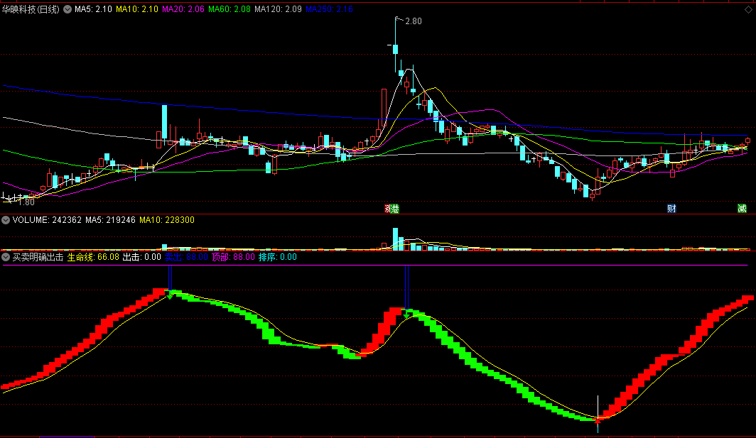Screen dimensions: 756x438
Task: Click the 生命线: 66.08 value
Action: coord(93,257)
